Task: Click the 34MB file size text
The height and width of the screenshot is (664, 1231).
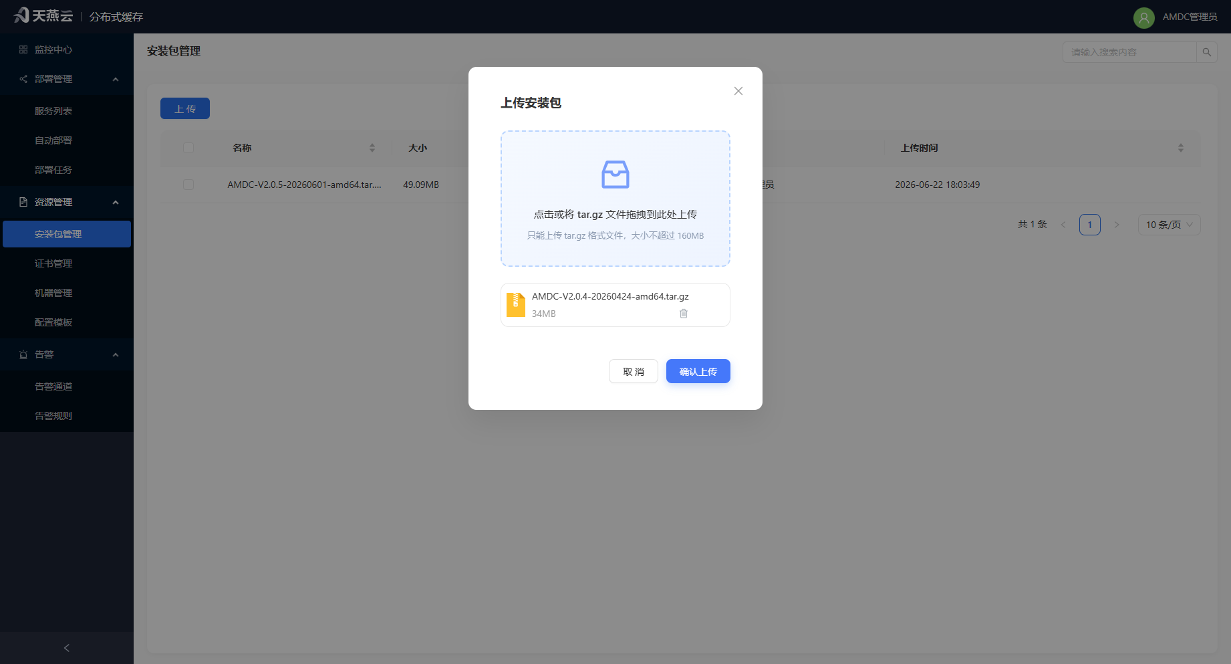Action: [544, 314]
